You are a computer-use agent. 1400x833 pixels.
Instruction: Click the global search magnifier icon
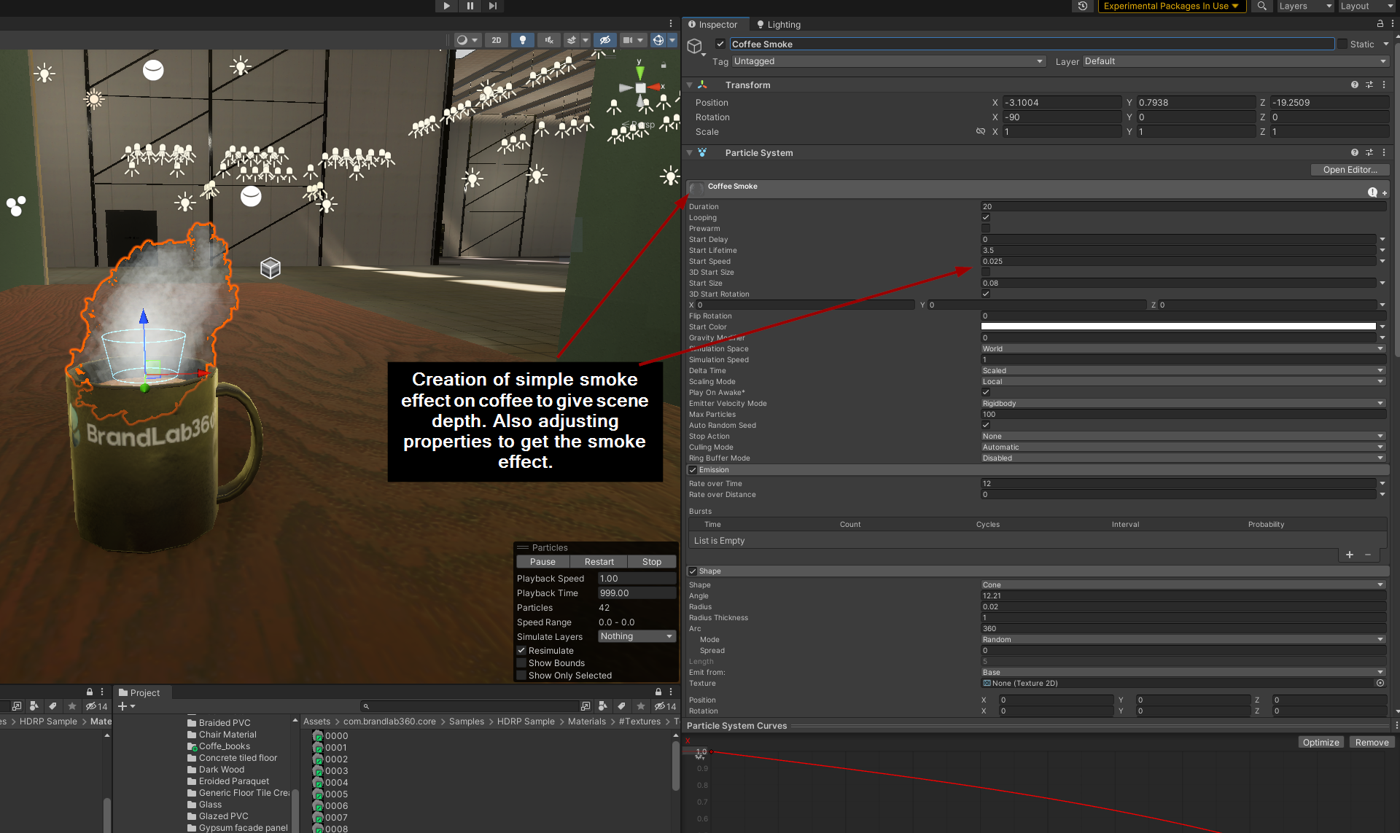tap(1261, 6)
